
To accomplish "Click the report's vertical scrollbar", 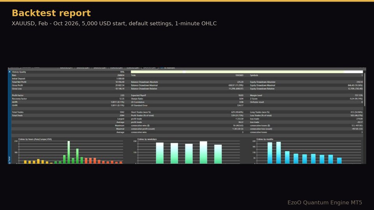I will click(x=365, y=89).
